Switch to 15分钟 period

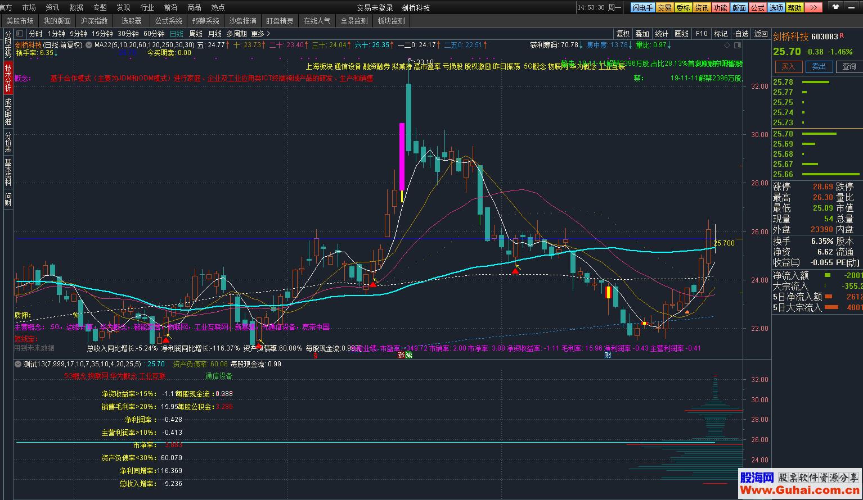[x=102, y=34]
